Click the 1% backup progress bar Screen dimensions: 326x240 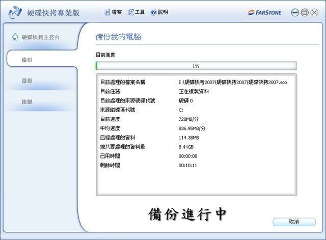click(x=196, y=66)
